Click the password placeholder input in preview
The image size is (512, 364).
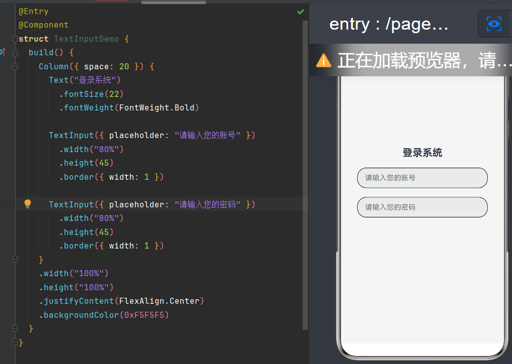coord(422,207)
